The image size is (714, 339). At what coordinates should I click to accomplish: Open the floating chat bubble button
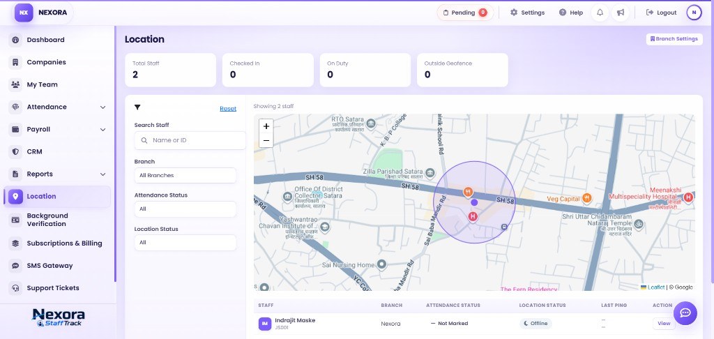tap(685, 313)
